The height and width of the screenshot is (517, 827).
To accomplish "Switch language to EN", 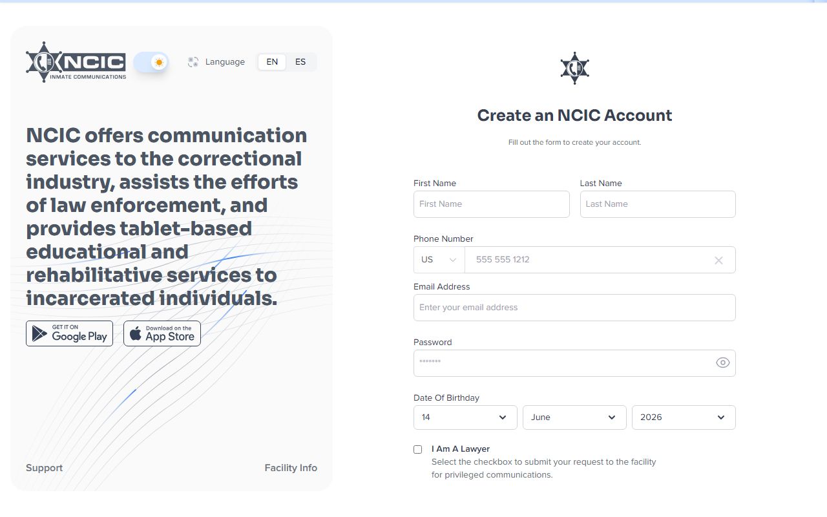I will click(272, 62).
